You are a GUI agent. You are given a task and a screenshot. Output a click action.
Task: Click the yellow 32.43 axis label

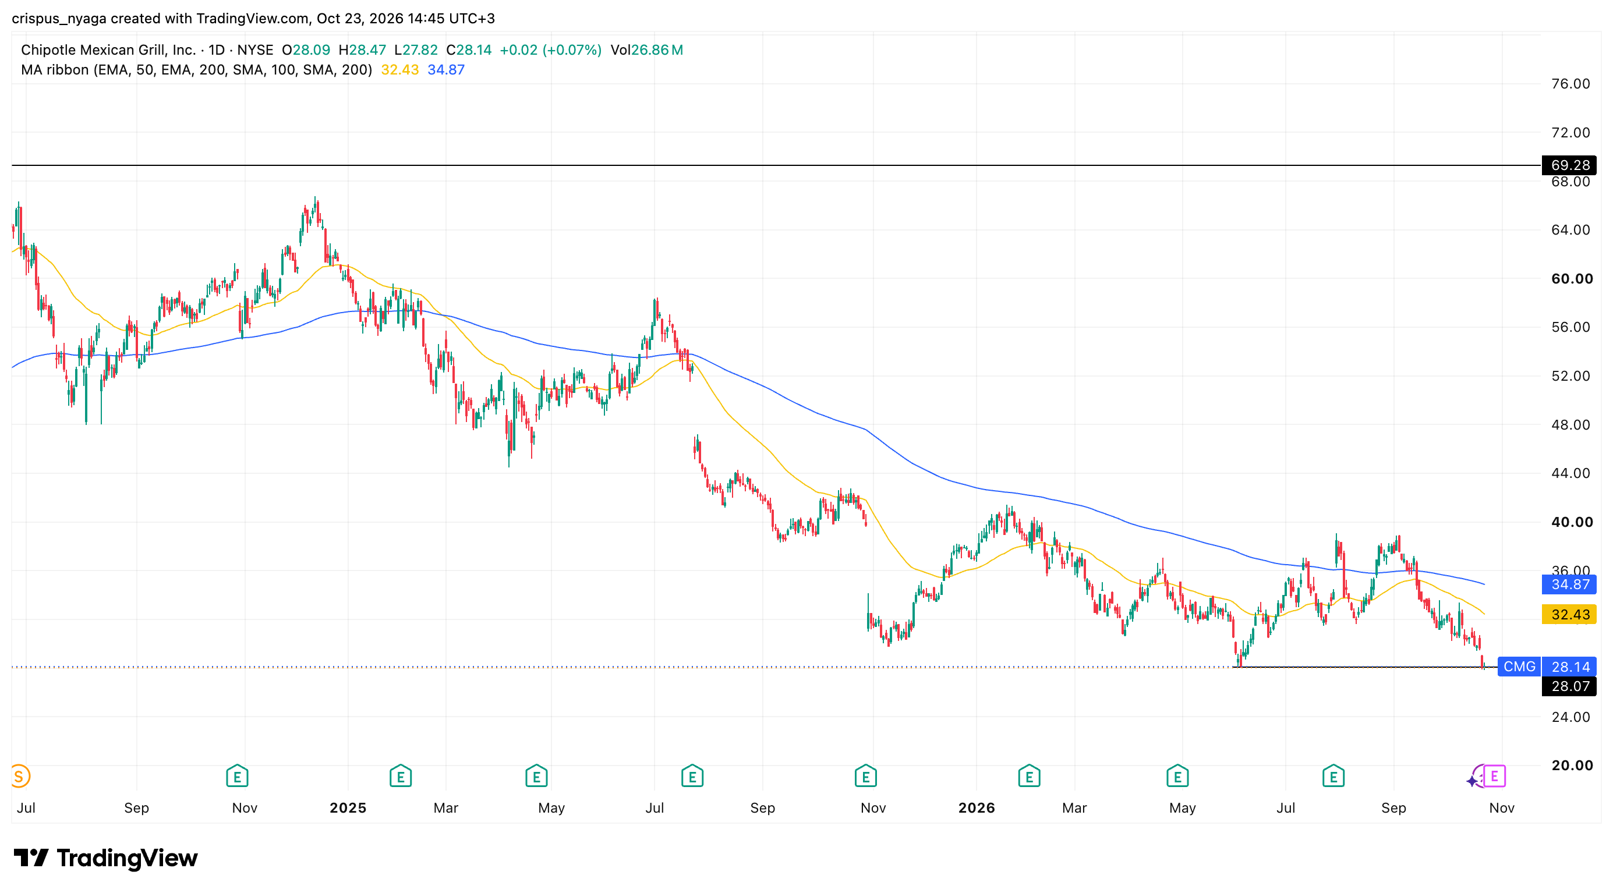point(1570,615)
